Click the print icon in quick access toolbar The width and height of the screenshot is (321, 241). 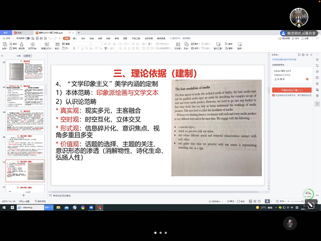pyautogui.click(x=41, y=38)
